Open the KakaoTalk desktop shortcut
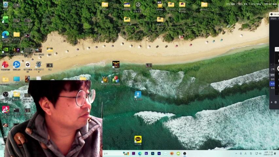279x157 pixels. (138, 139)
